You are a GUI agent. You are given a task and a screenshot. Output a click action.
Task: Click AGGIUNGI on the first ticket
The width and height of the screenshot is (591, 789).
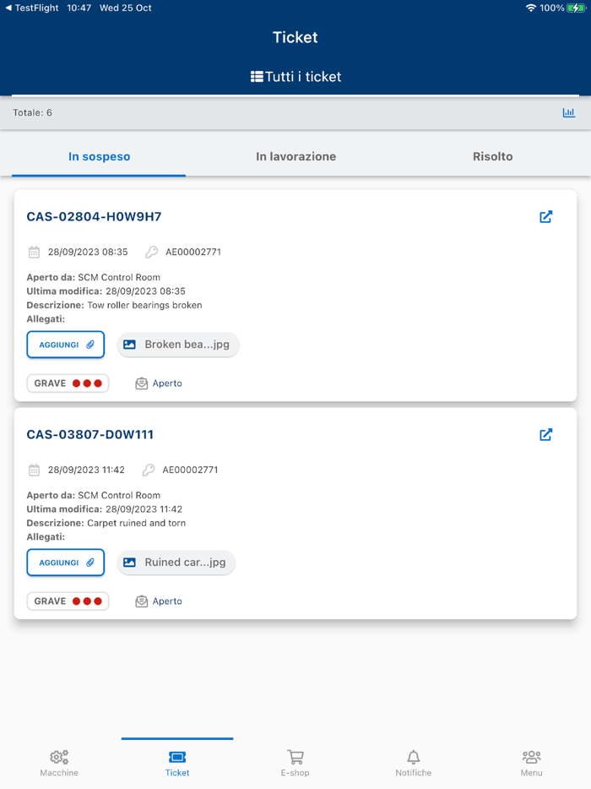pyautogui.click(x=65, y=344)
